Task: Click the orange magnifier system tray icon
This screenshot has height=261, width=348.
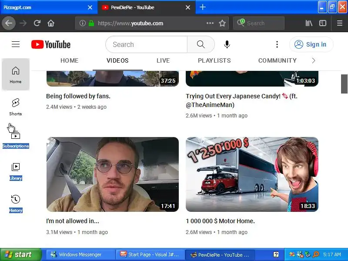Action: pyautogui.click(x=316, y=254)
